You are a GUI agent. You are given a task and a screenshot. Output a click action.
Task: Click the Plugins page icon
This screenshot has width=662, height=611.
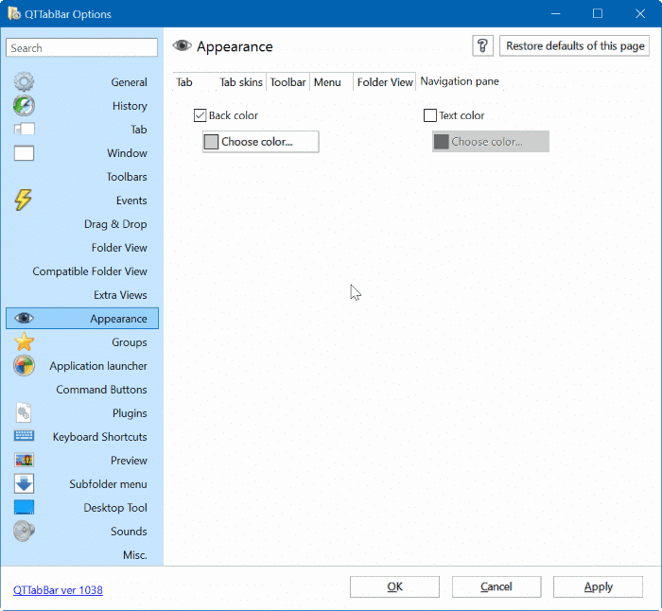[x=24, y=412]
